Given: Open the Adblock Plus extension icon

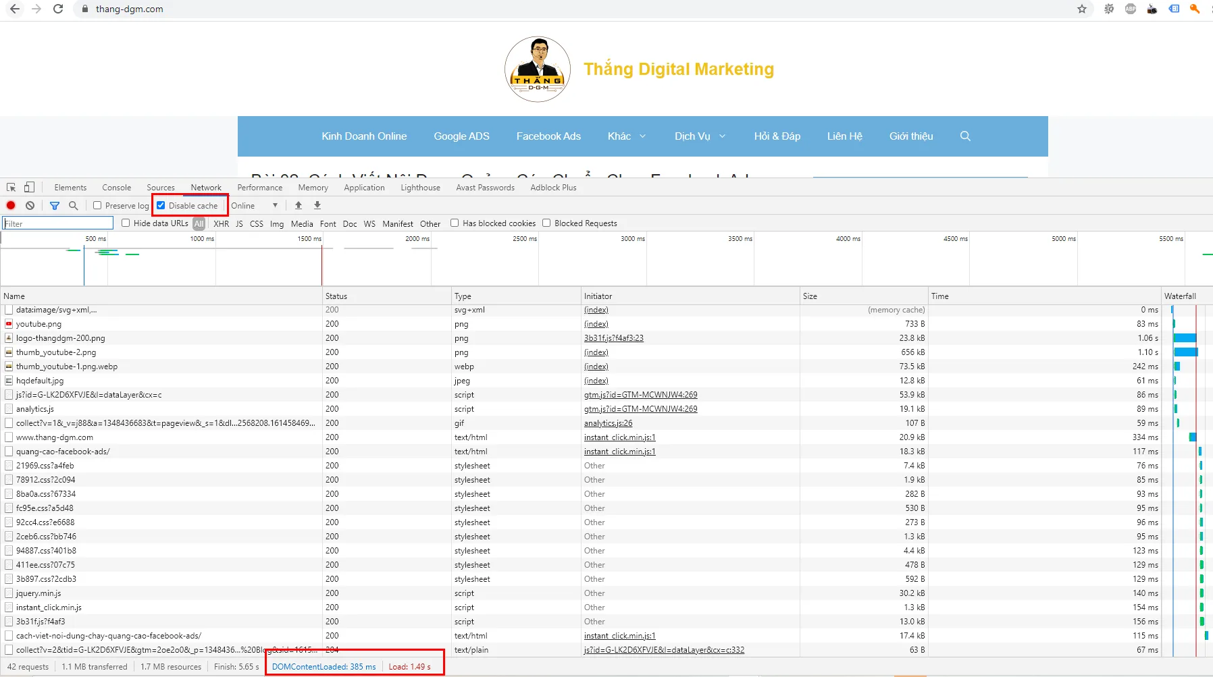Looking at the screenshot, I should pos(1131,9).
